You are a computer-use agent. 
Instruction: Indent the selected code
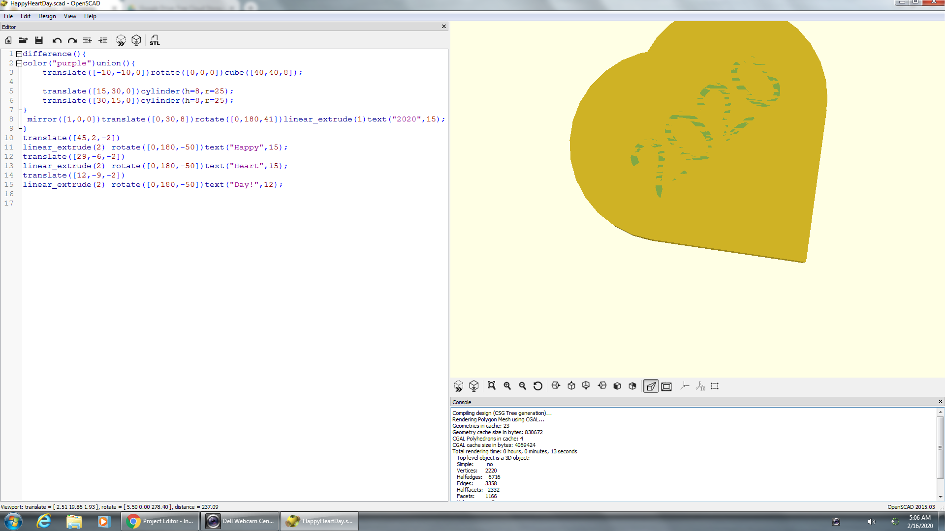(103, 40)
